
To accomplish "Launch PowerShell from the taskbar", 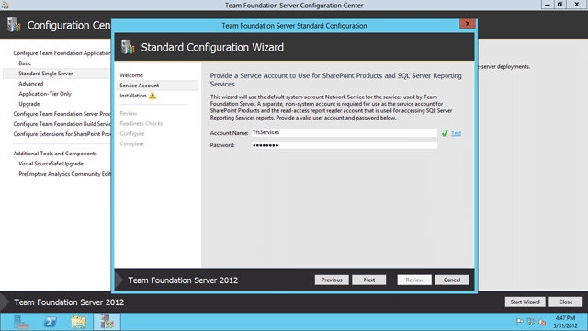I will (50, 322).
